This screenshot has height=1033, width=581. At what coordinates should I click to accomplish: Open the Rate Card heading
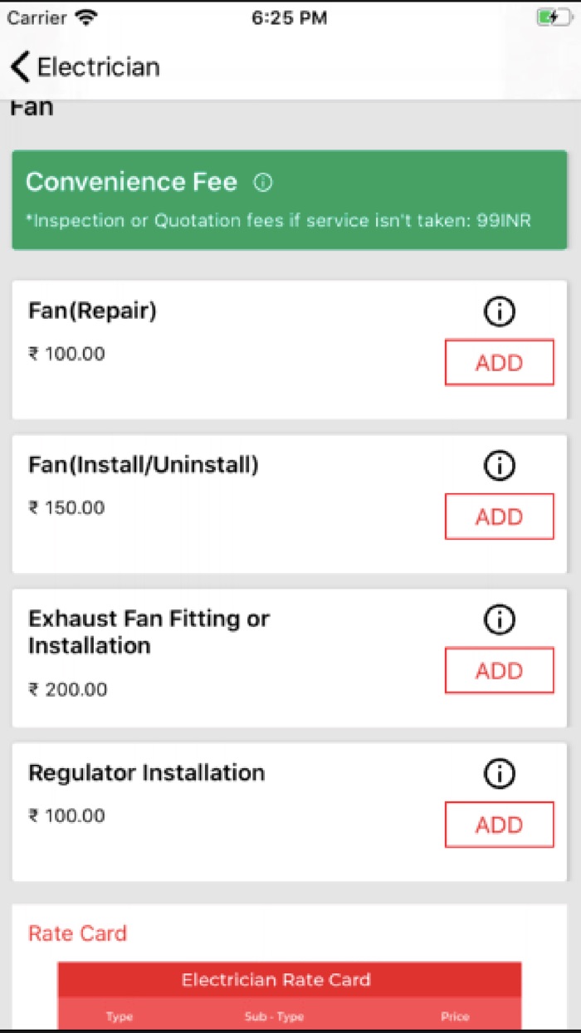point(77,933)
